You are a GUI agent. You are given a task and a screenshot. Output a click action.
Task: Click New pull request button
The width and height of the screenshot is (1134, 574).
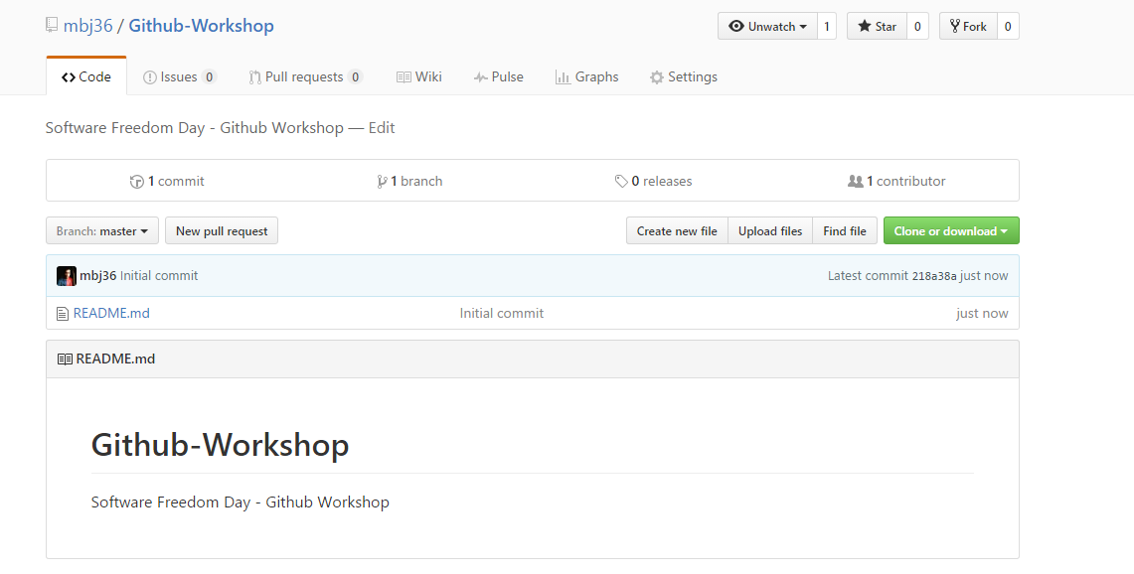(x=222, y=230)
